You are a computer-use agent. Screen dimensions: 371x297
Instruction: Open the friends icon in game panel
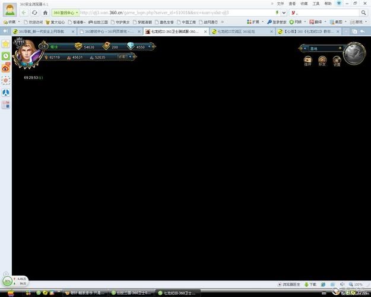(322, 60)
